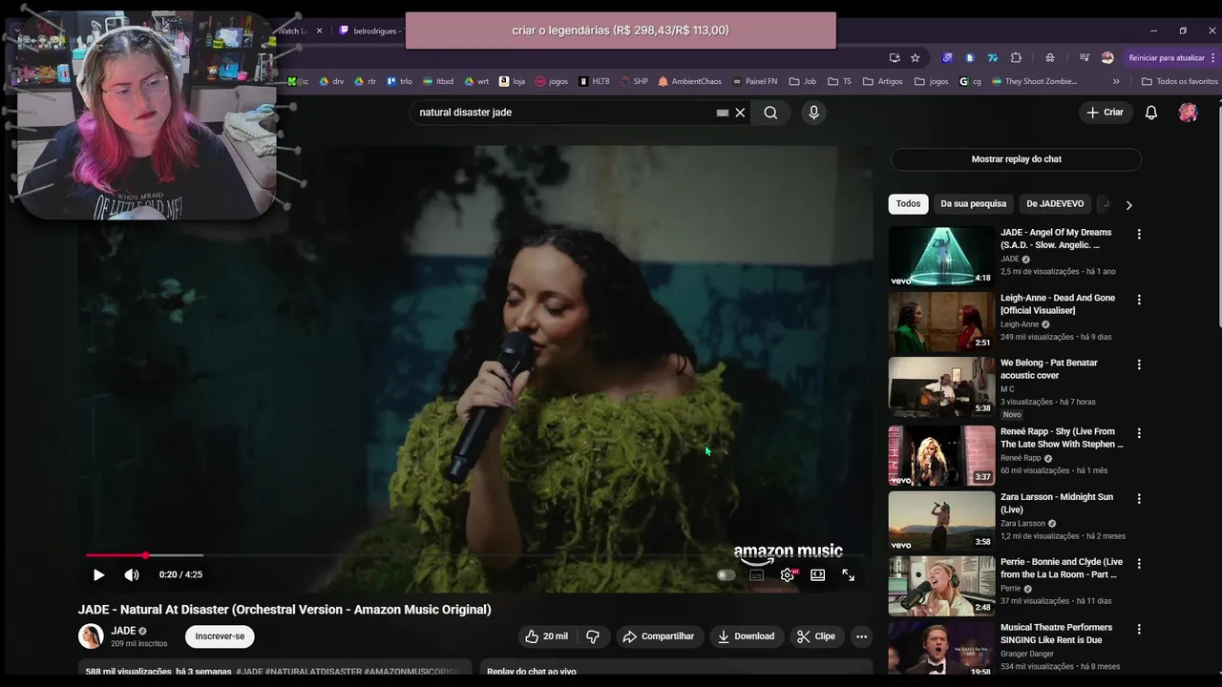1222x687 pixels.
Task: Click the Download button
Action: tap(746, 636)
